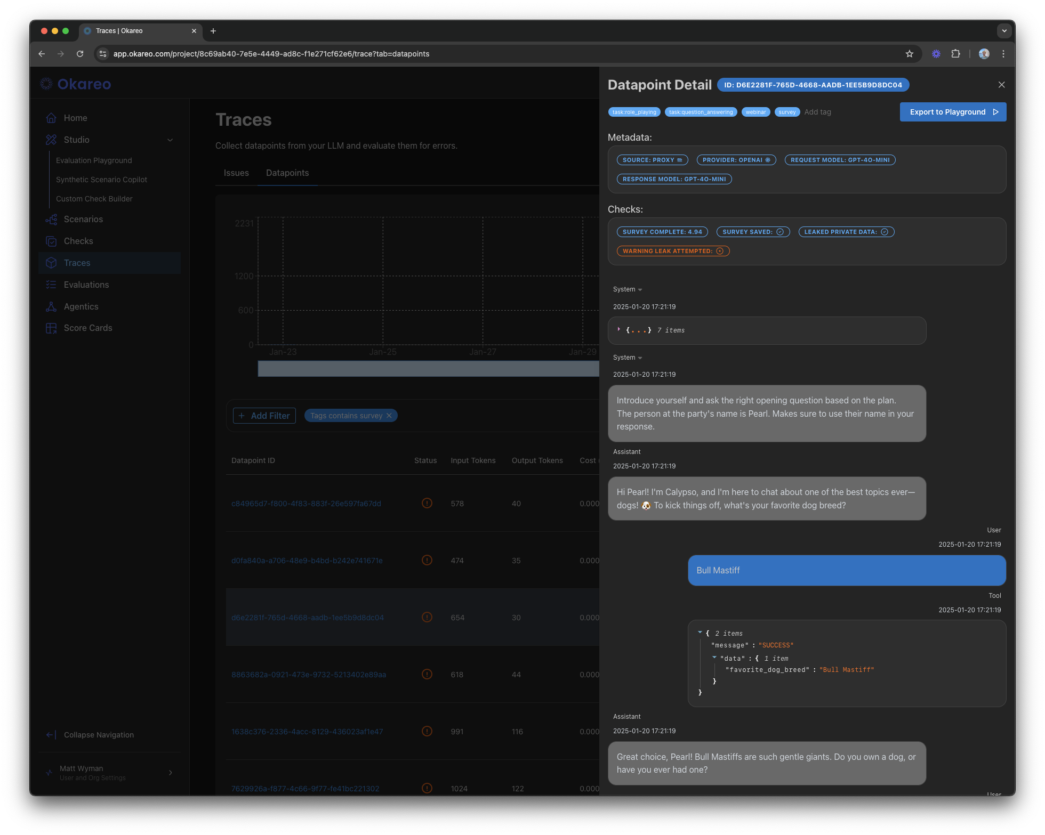
Task: Click the chart date range slider bar
Action: click(x=429, y=369)
